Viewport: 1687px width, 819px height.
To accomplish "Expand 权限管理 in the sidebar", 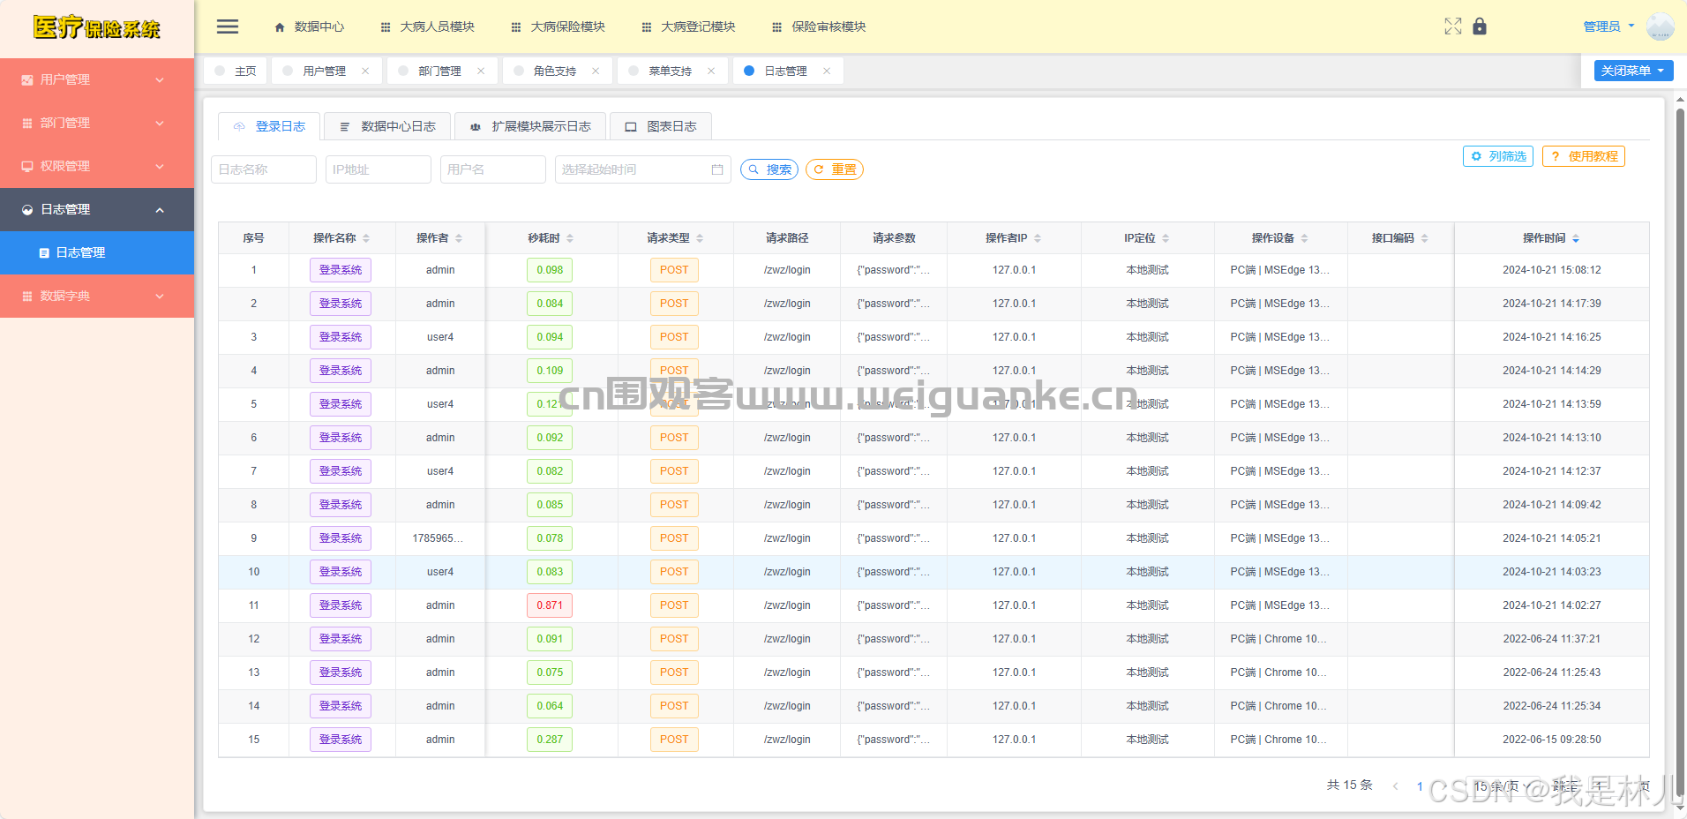I will tap(97, 166).
